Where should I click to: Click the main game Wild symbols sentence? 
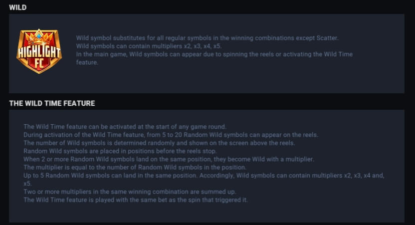click(214, 58)
